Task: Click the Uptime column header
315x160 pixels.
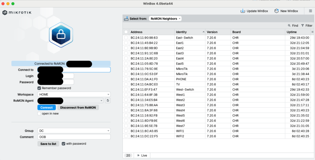Action: (297, 32)
